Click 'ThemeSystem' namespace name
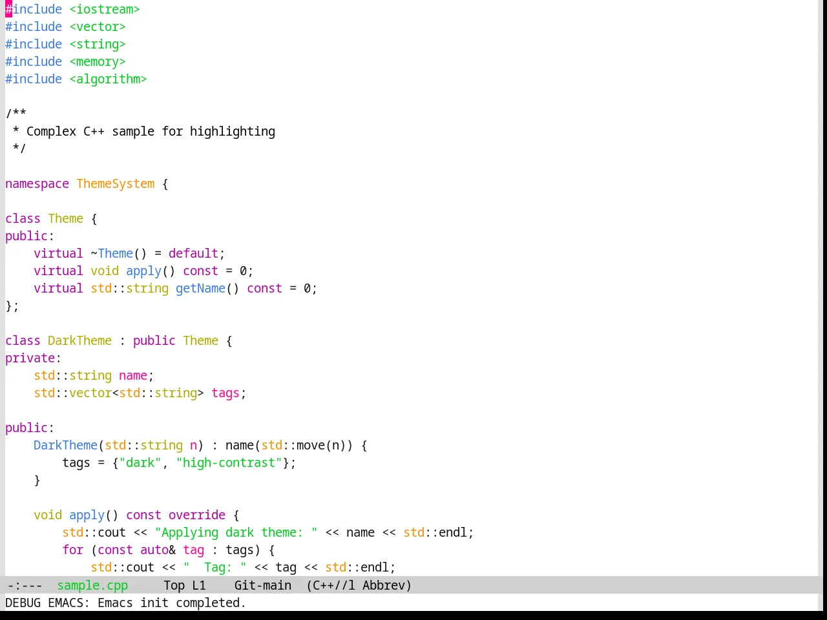Viewport: 827px width, 620px height. coord(116,183)
